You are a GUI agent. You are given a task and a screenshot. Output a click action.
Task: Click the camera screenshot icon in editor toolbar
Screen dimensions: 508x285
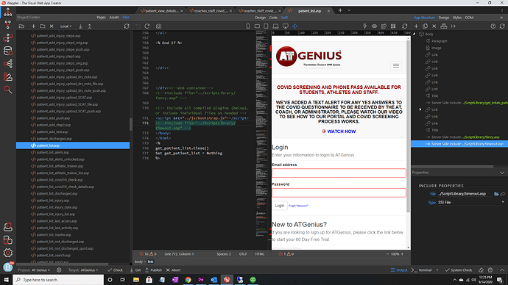(x=158, y=26)
